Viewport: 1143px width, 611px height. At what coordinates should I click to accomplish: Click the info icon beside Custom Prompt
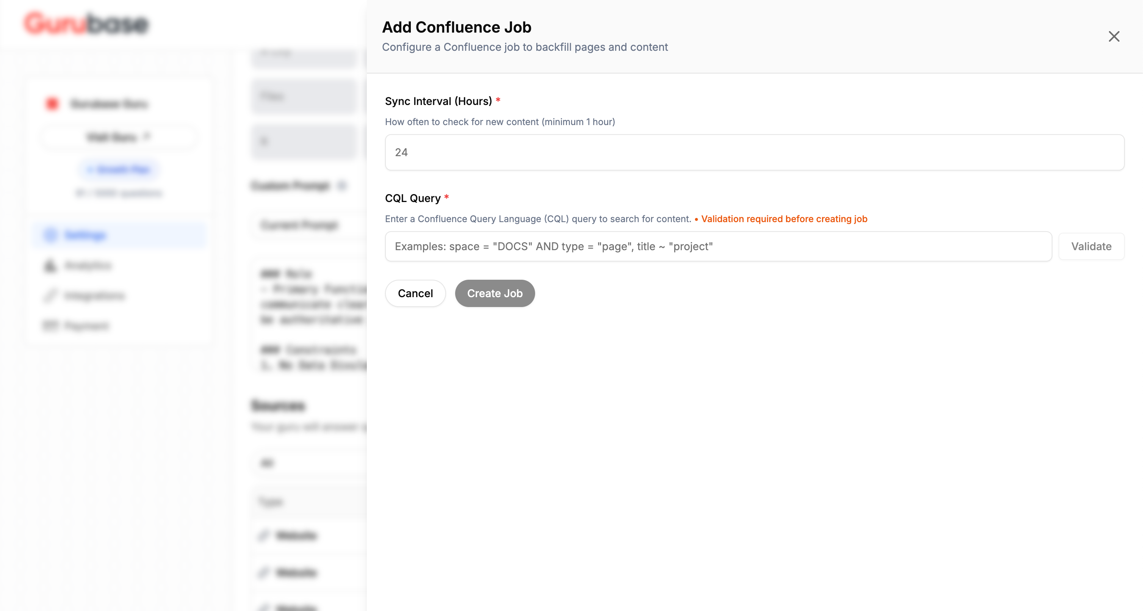click(x=342, y=185)
